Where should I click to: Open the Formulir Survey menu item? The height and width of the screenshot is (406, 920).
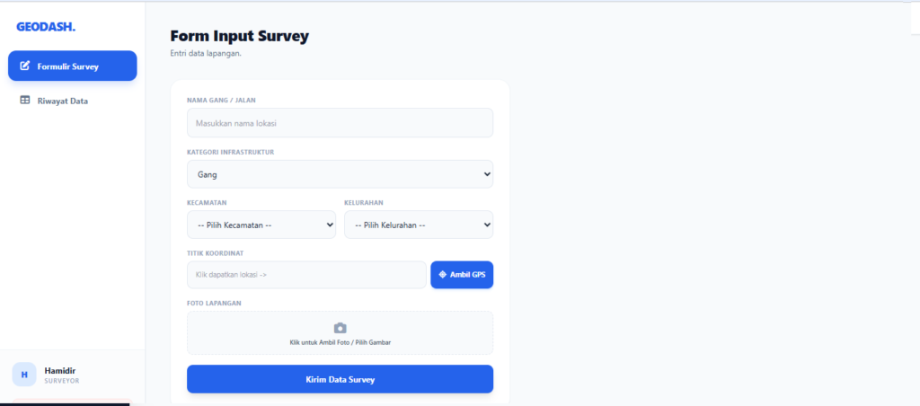(72, 66)
